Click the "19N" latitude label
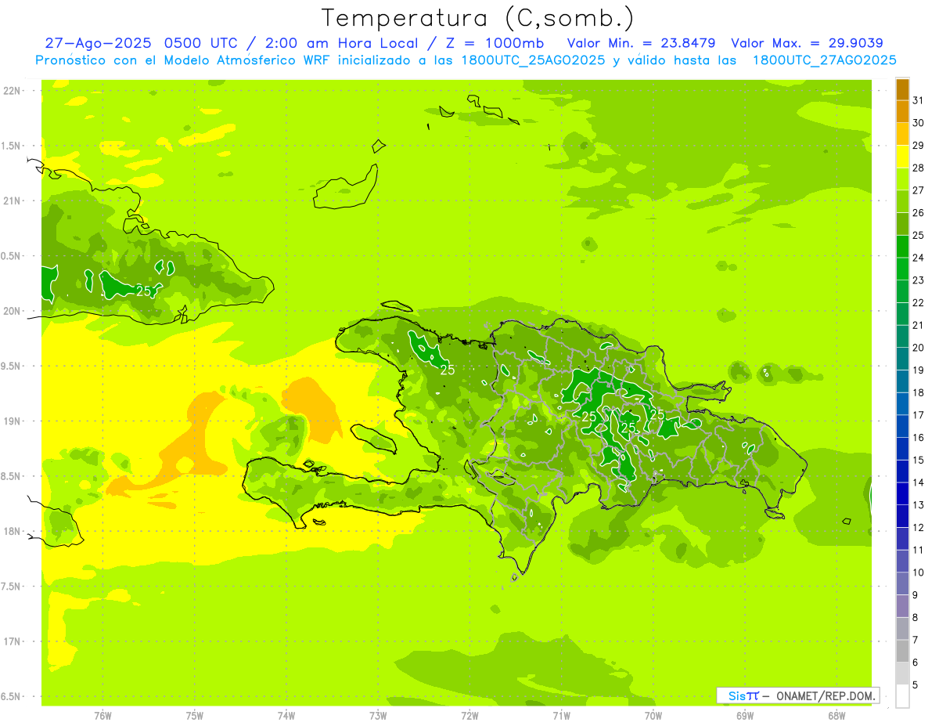 pyautogui.click(x=13, y=421)
